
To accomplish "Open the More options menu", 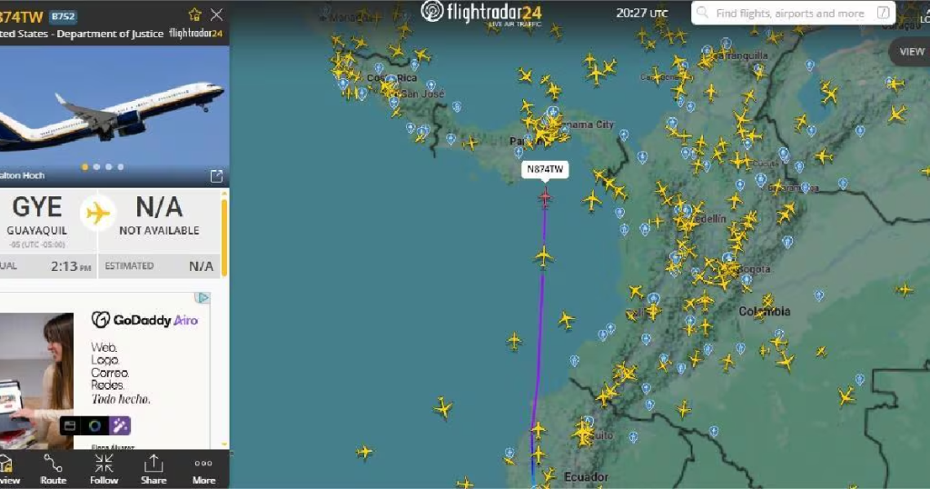I will coord(203,469).
